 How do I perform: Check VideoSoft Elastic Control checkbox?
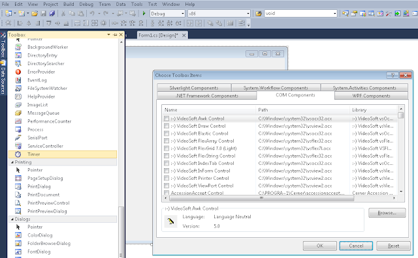point(167,134)
